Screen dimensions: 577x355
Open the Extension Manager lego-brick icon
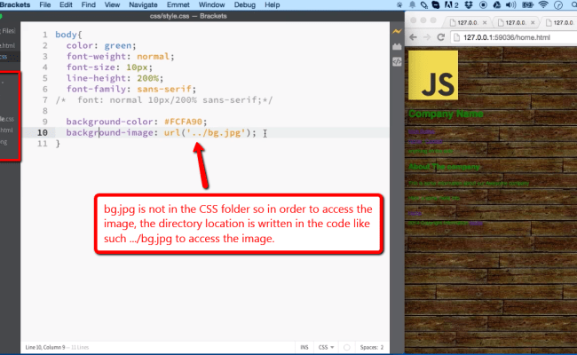397,47
